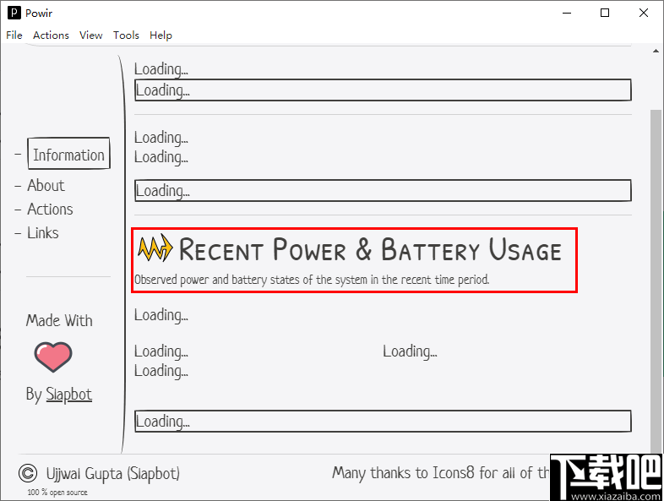
Task: Click the lightning bolt power usage icon
Action: point(155,248)
